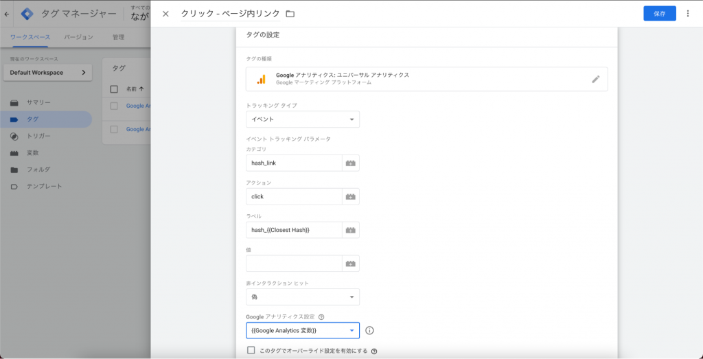Click the tag type card Google アナリティクス
This screenshot has width=703, height=359.
tap(427, 80)
